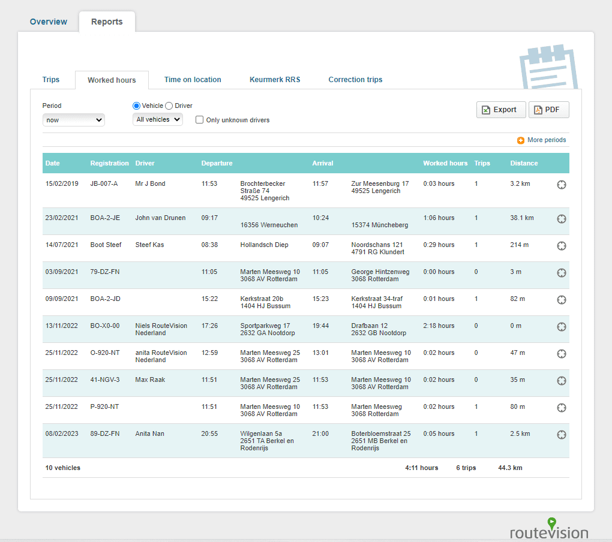Viewport: 612px width, 542px height.
Task: Select driver Niels RouteVision Nederland
Action: [x=161, y=329]
